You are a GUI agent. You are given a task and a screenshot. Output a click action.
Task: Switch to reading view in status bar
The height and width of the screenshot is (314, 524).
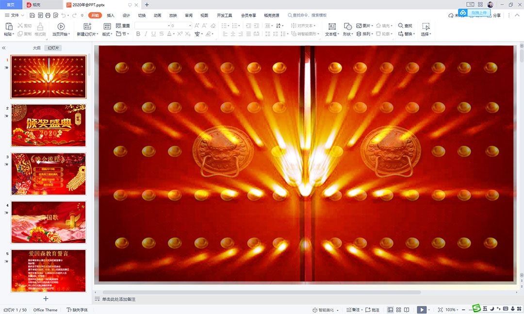tap(407, 310)
